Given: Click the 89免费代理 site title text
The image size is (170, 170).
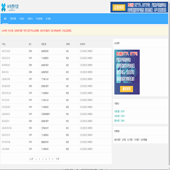Looking at the screenshot, I should coord(13,6).
